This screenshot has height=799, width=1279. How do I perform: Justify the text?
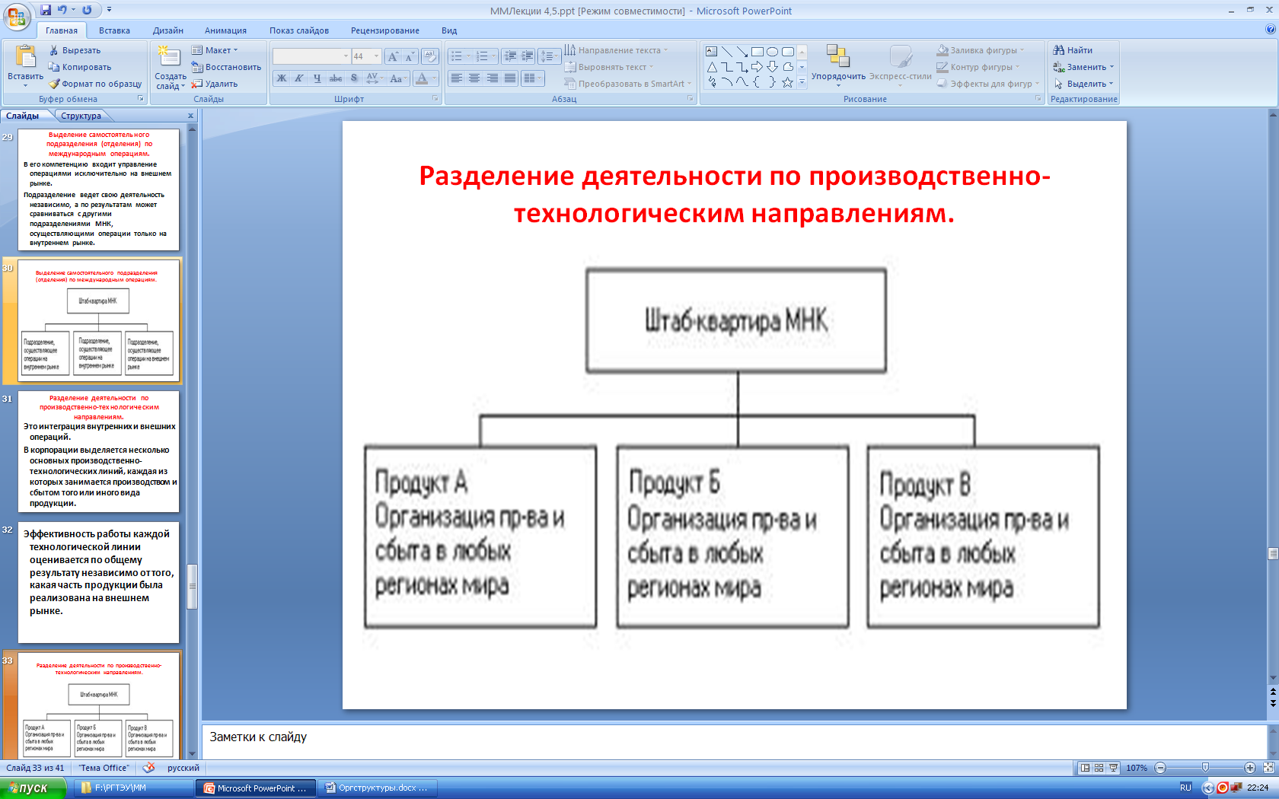pos(509,78)
